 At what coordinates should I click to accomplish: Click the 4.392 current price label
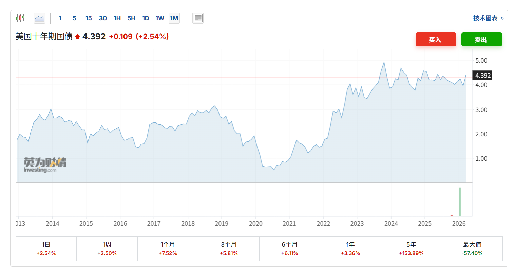[x=483, y=75]
